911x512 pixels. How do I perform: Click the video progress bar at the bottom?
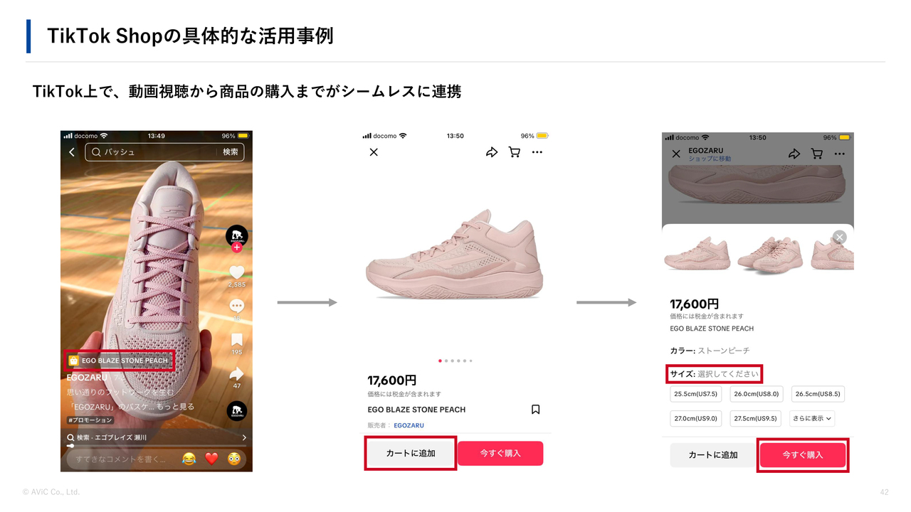(x=157, y=446)
